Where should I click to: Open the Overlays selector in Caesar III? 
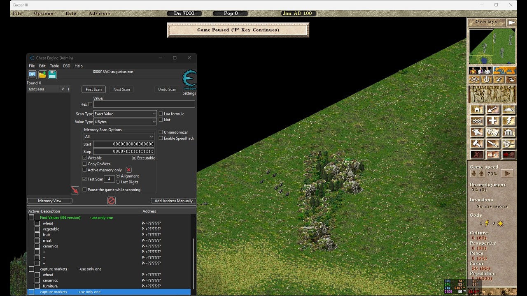point(486,22)
